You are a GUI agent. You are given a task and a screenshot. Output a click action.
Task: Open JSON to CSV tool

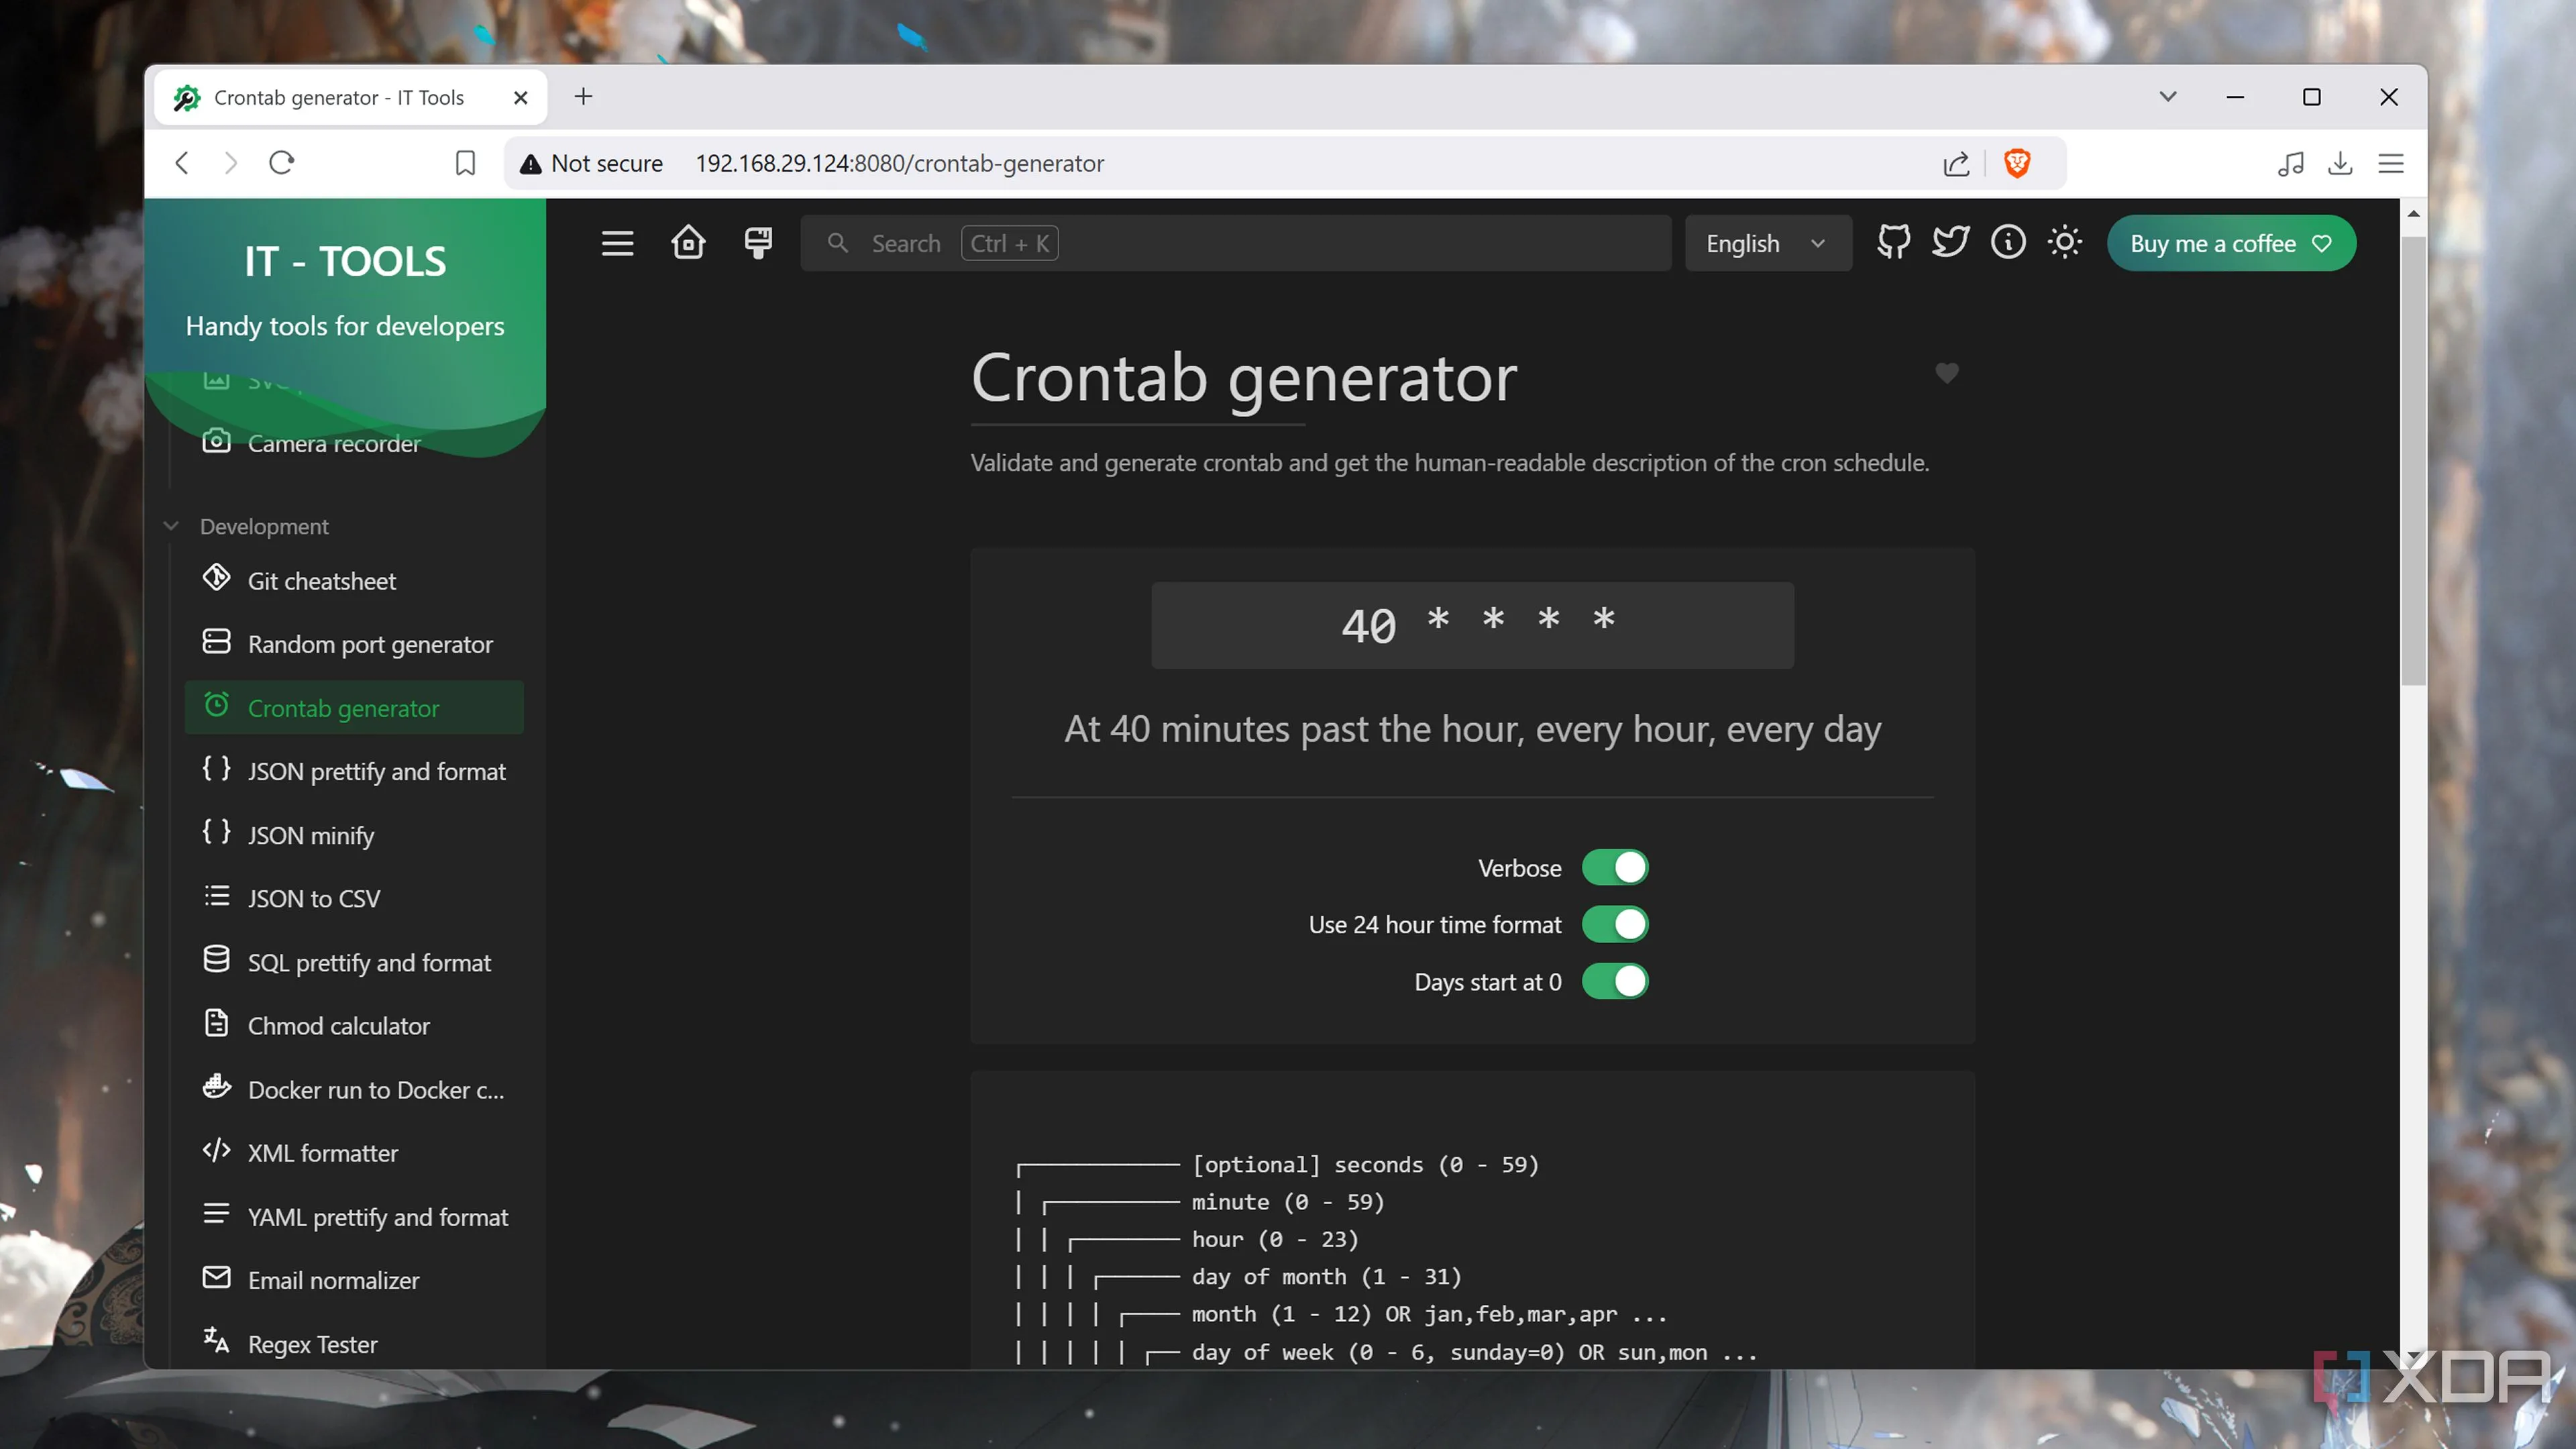click(x=313, y=898)
